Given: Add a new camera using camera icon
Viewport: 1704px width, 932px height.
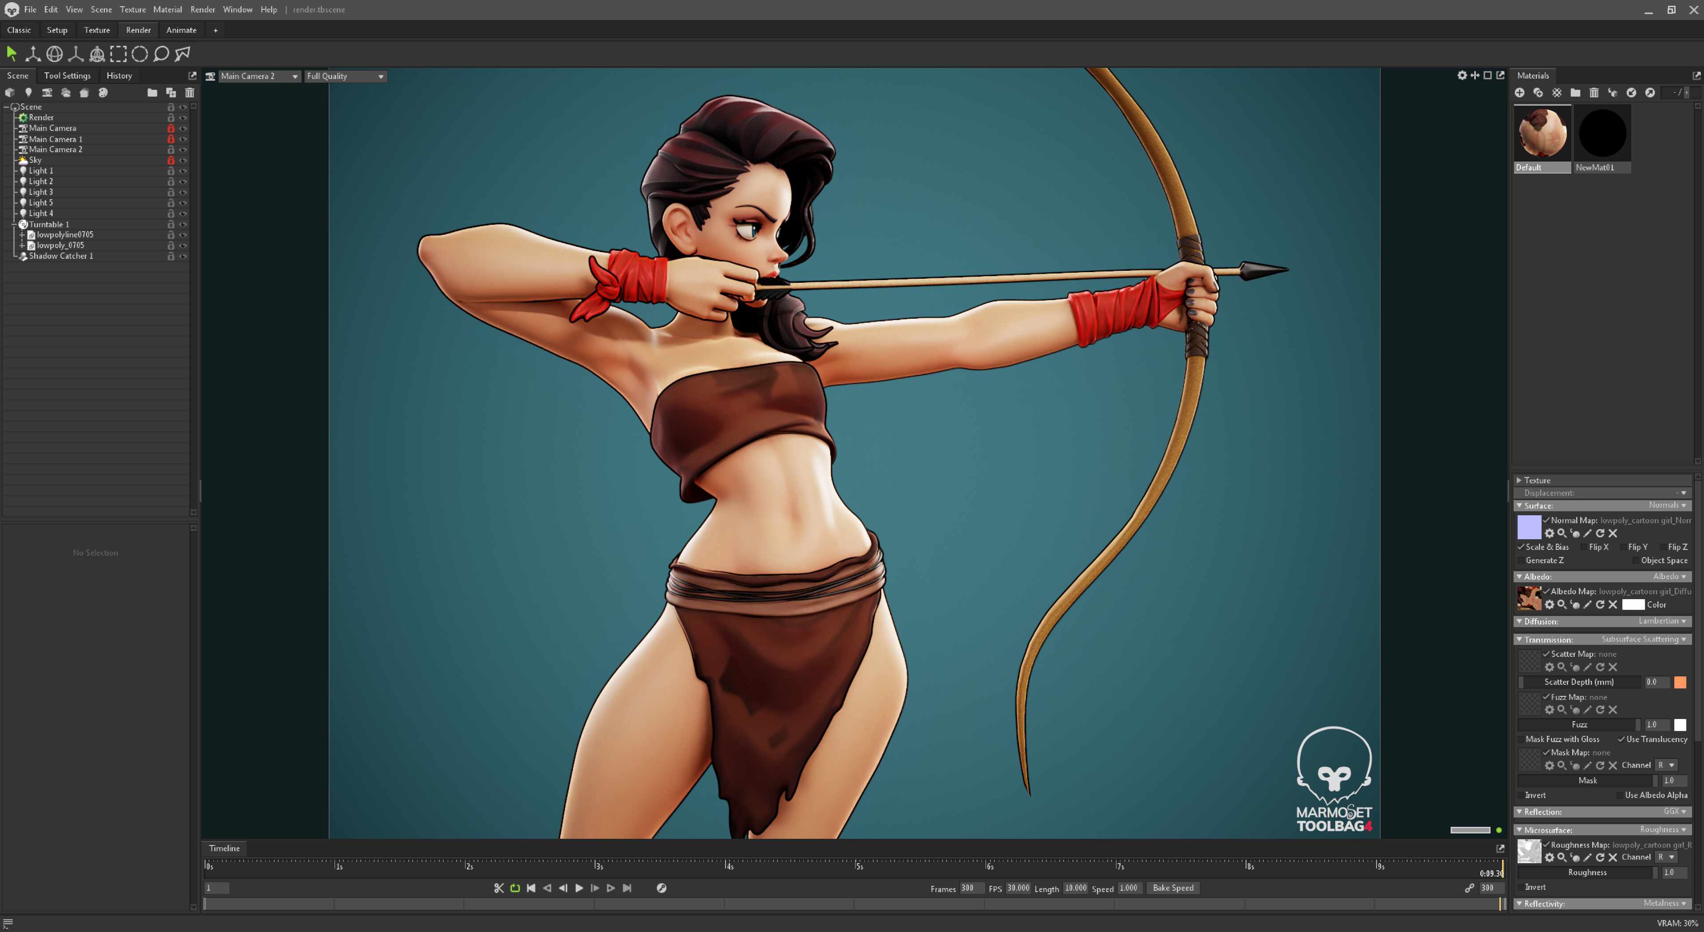Looking at the screenshot, I should click(x=46, y=93).
